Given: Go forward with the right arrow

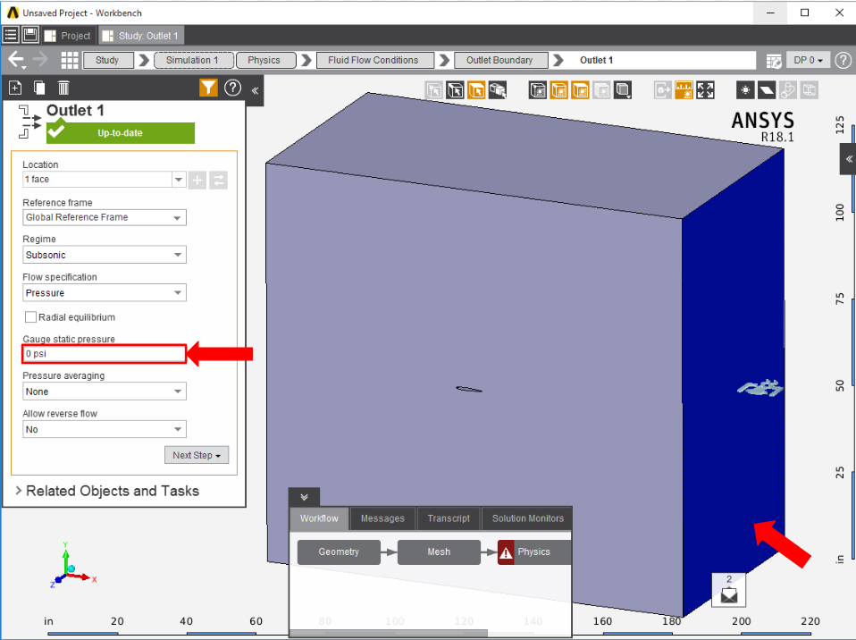Looking at the screenshot, I should point(40,60).
